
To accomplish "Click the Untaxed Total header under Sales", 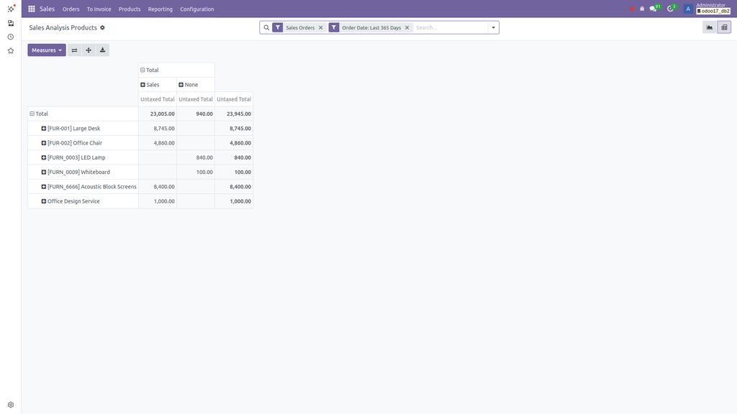I will 157,99.
